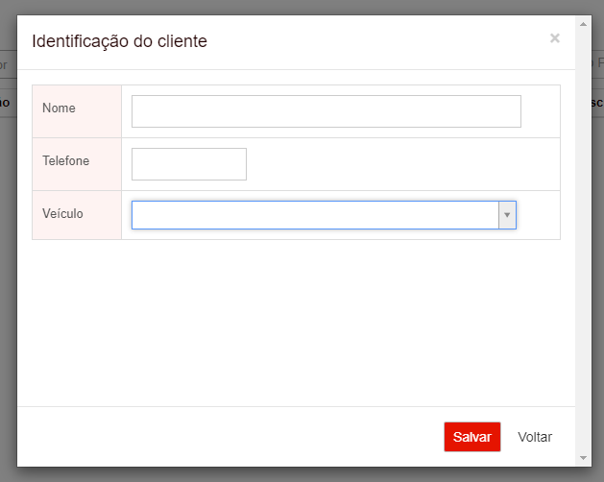Go back using Voltar

pyautogui.click(x=535, y=437)
